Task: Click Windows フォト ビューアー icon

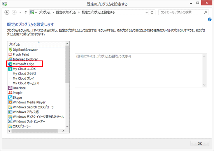Action: tap(10, 121)
